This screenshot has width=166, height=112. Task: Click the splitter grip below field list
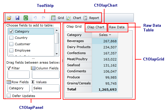click(33, 58)
